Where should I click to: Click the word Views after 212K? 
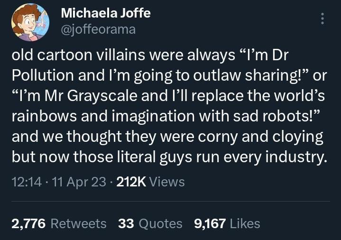(167, 182)
